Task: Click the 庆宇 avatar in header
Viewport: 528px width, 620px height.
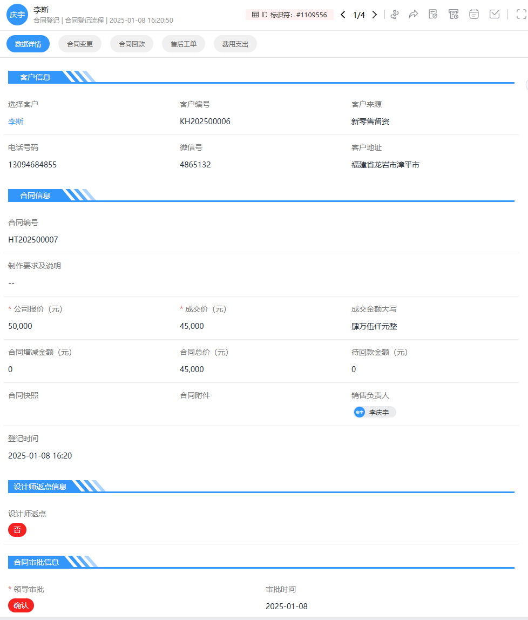Action: pyautogui.click(x=17, y=15)
